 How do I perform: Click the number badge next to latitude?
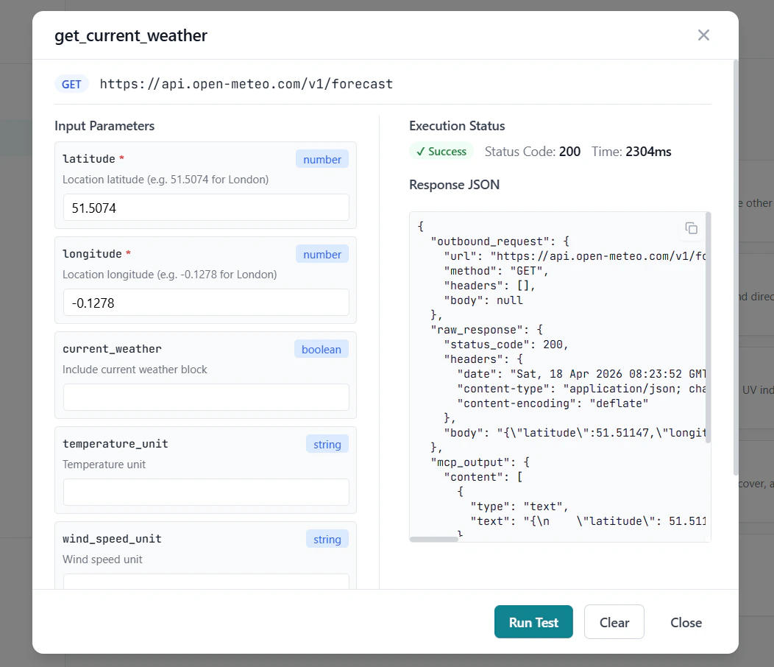(x=322, y=159)
